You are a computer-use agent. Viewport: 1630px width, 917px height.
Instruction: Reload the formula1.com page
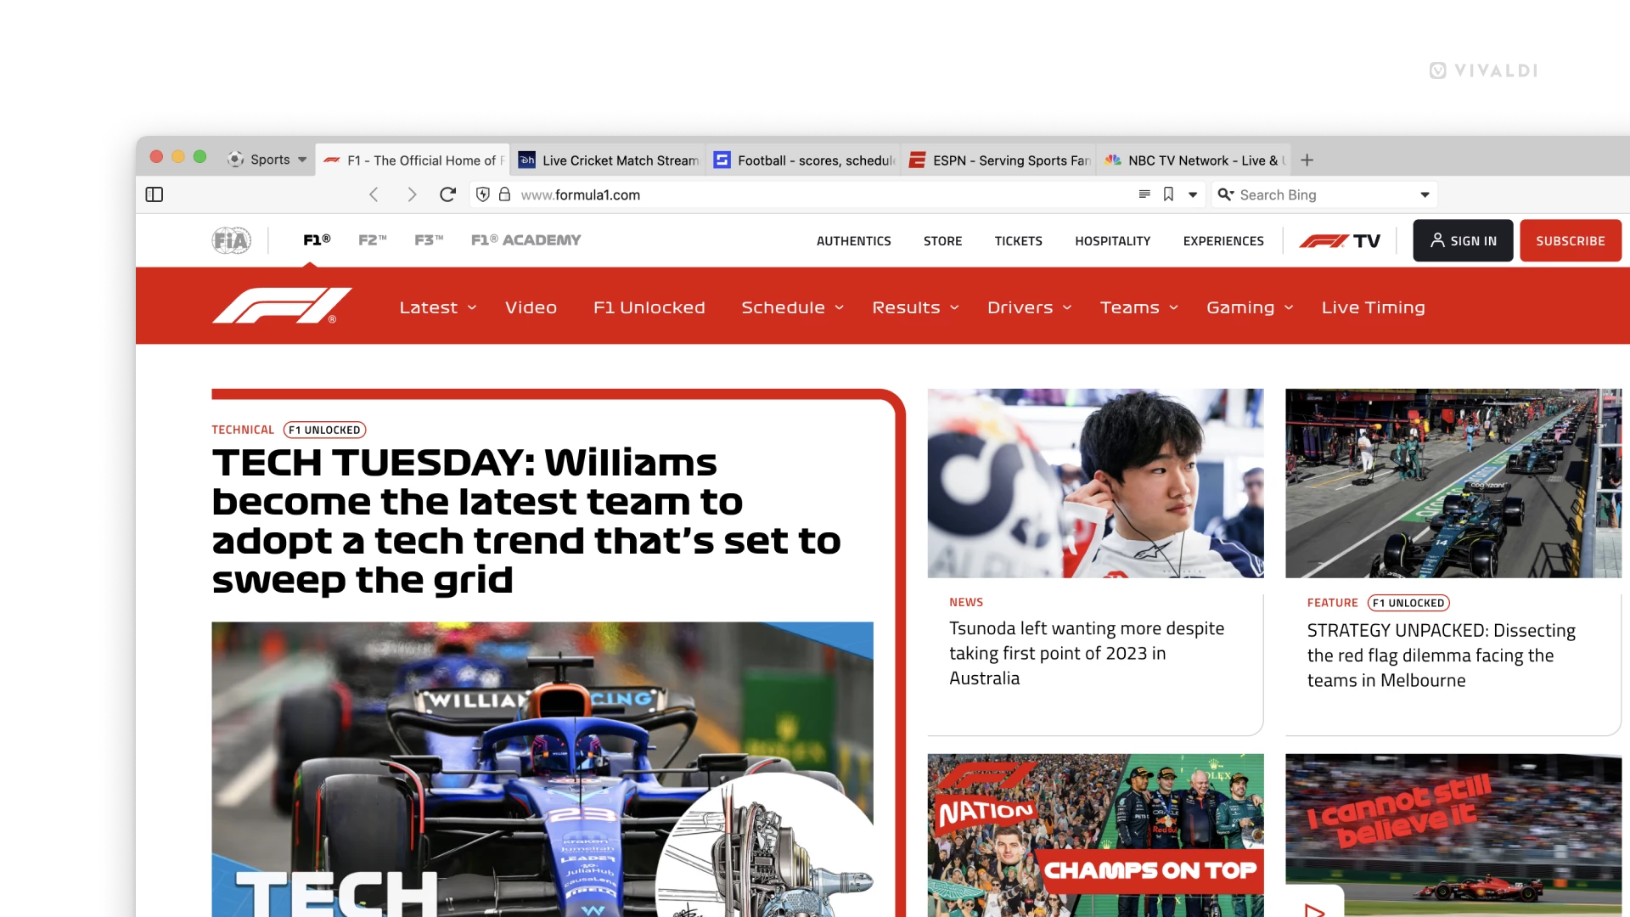[x=448, y=194]
